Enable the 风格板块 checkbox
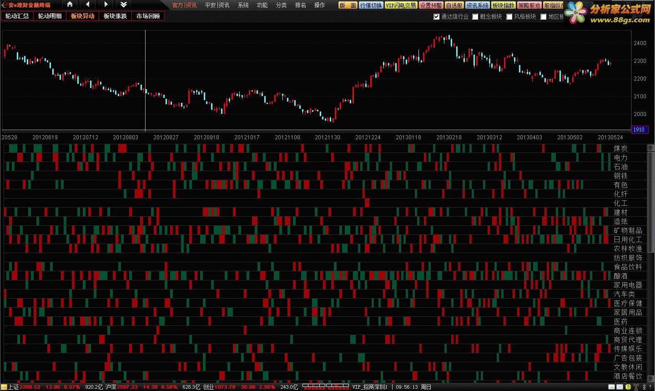 coord(509,17)
